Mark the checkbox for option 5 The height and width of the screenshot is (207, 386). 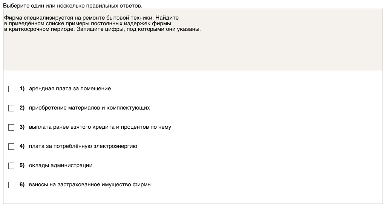tap(11, 166)
